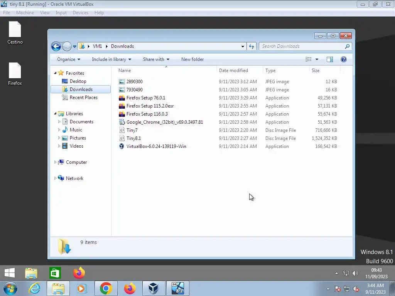This screenshot has width=395, height=296.
Task: Expand the Videos library
Action: (59, 146)
